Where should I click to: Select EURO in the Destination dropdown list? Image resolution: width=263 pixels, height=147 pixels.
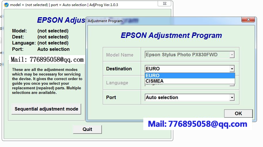tap(190, 76)
